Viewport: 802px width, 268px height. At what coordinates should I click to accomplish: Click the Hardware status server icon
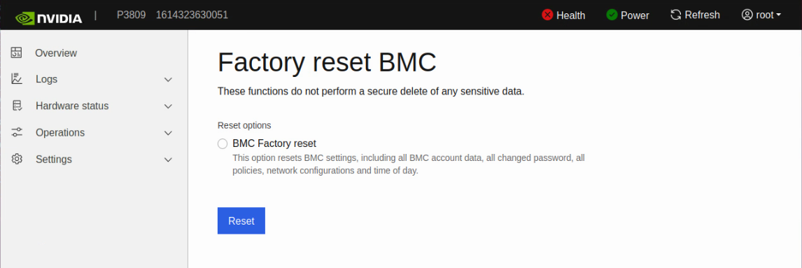coord(17,106)
